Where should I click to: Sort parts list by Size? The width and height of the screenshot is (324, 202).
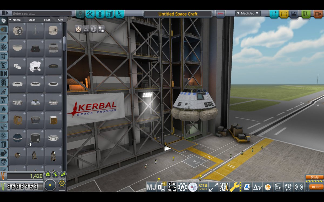pyautogui.click(x=60, y=20)
